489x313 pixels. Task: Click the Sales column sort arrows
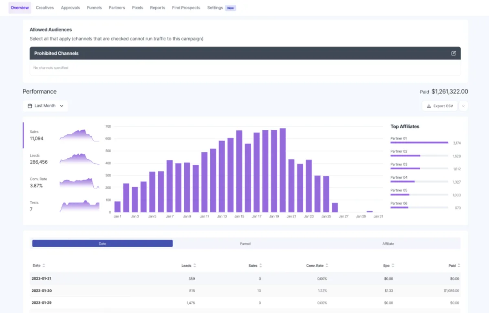coord(260,265)
